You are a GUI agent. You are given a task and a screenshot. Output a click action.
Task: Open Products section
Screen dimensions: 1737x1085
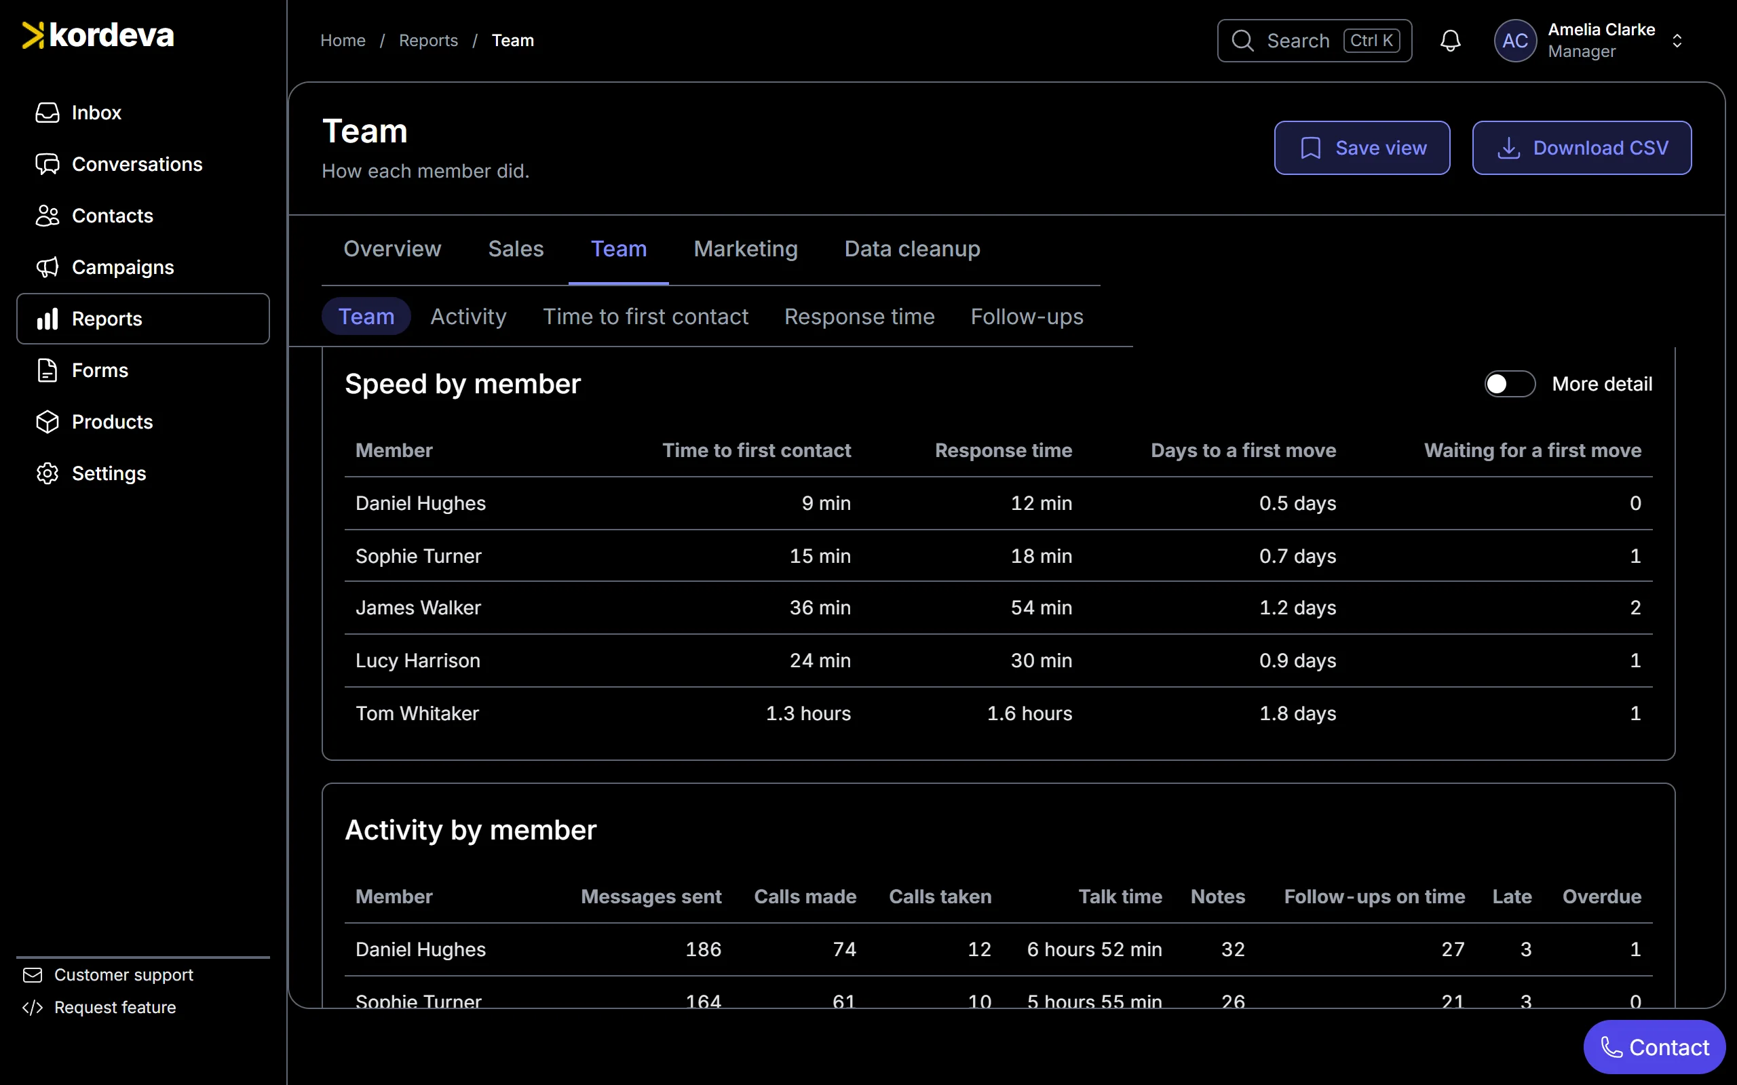143,422
